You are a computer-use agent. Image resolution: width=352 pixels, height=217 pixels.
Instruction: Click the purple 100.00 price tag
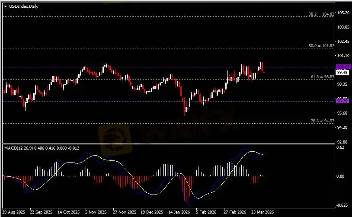(x=343, y=67)
